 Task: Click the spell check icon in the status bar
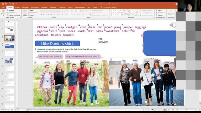coord(12,110)
